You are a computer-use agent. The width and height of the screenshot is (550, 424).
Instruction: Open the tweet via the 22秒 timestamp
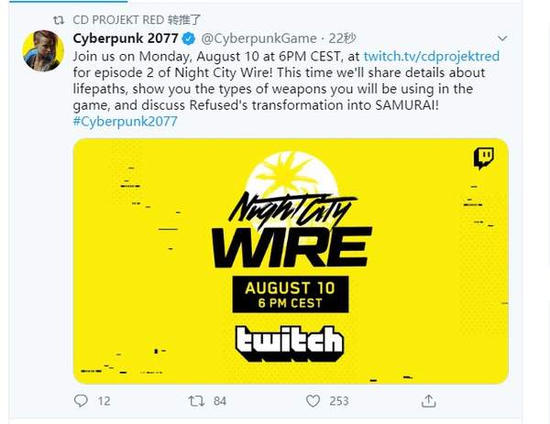click(x=342, y=38)
